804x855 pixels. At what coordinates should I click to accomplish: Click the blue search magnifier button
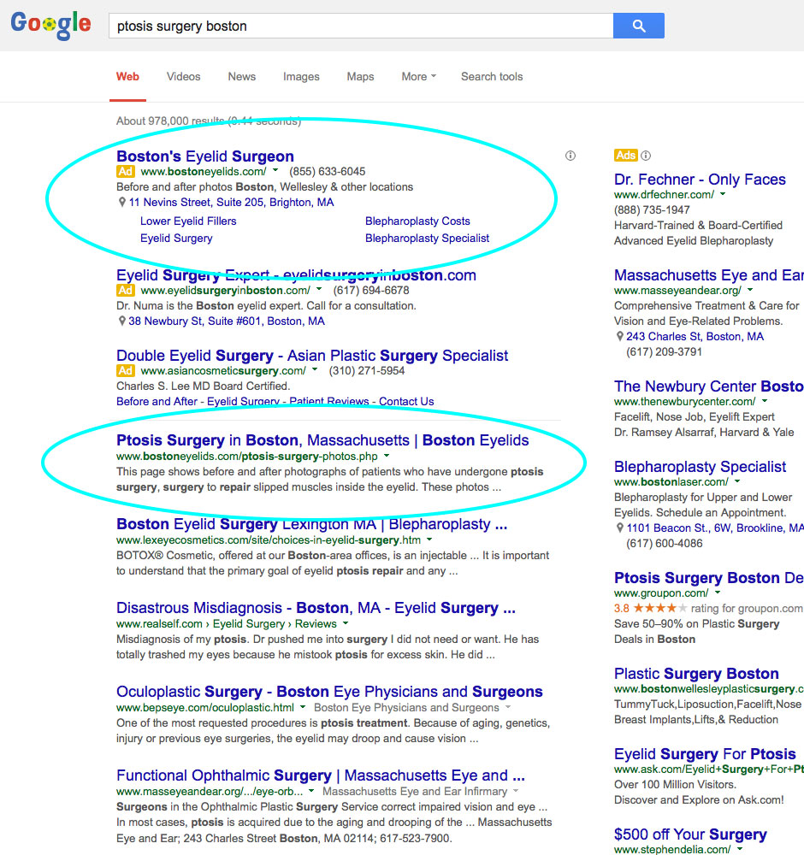[639, 26]
